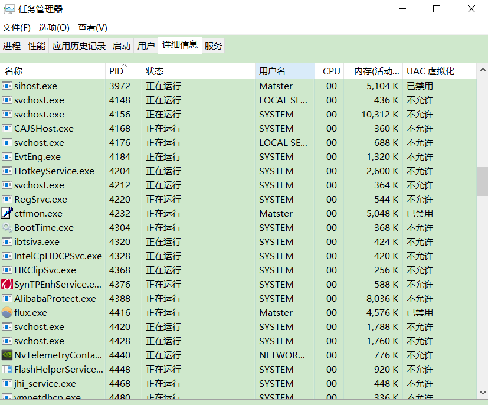Click 2,600 K memory value
The image size is (488, 405).
point(382,171)
